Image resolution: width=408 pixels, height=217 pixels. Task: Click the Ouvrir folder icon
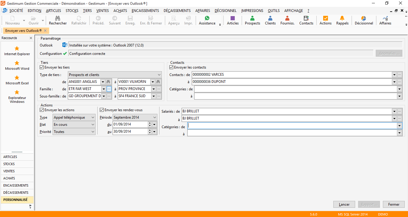coord(33,18)
